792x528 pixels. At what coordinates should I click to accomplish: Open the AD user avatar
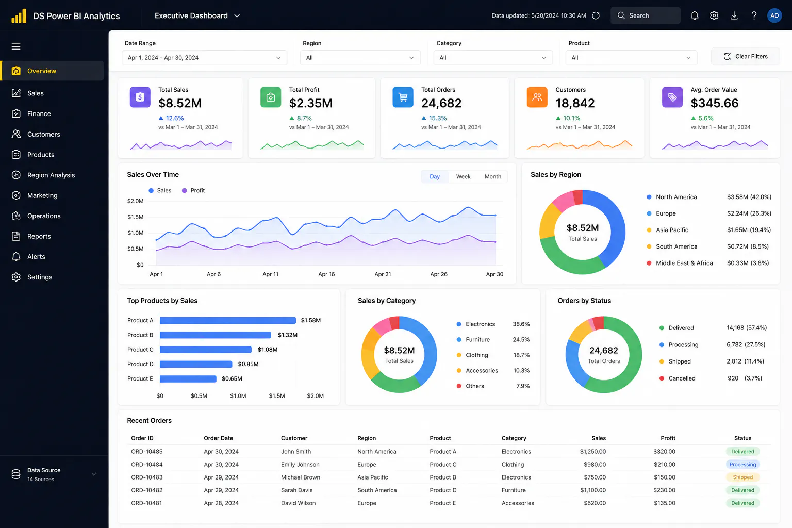coord(774,15)
